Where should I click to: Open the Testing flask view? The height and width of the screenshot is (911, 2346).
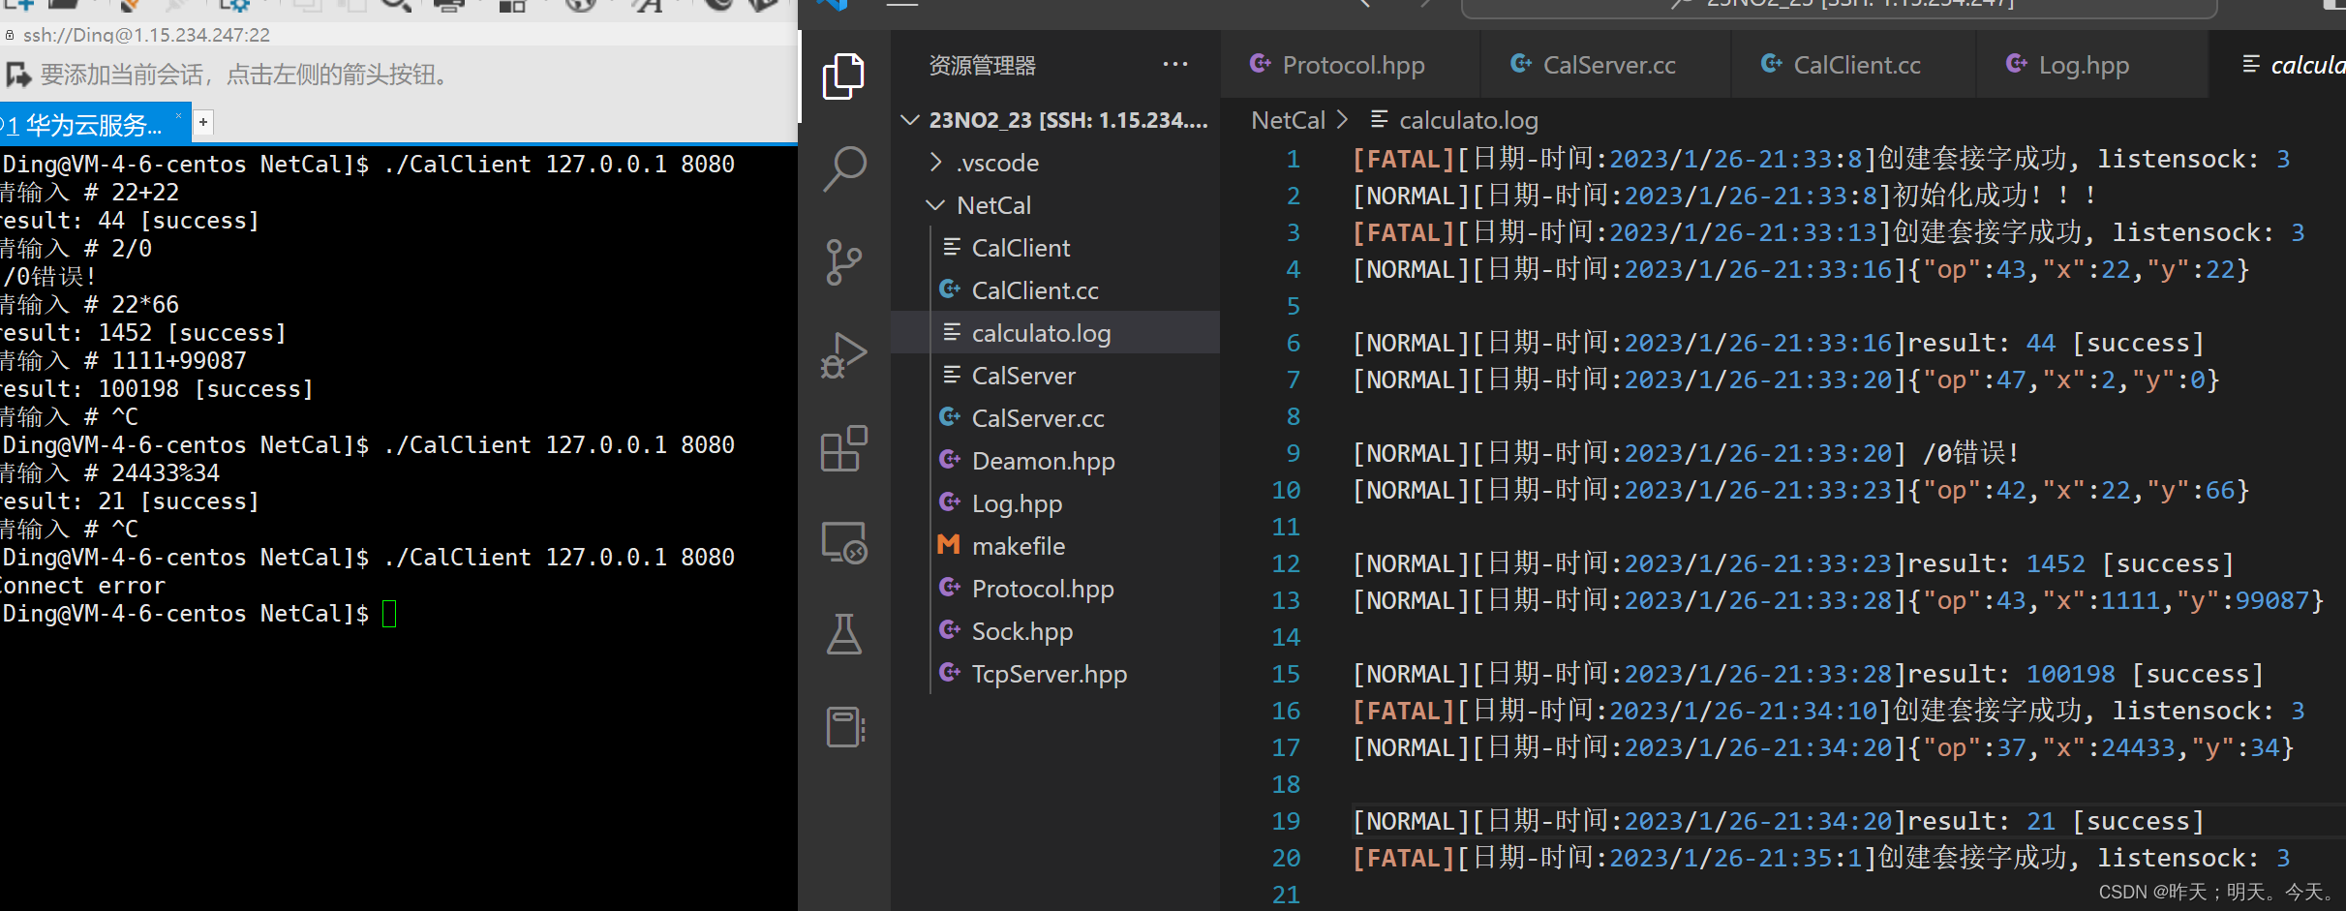pos(843,635)
